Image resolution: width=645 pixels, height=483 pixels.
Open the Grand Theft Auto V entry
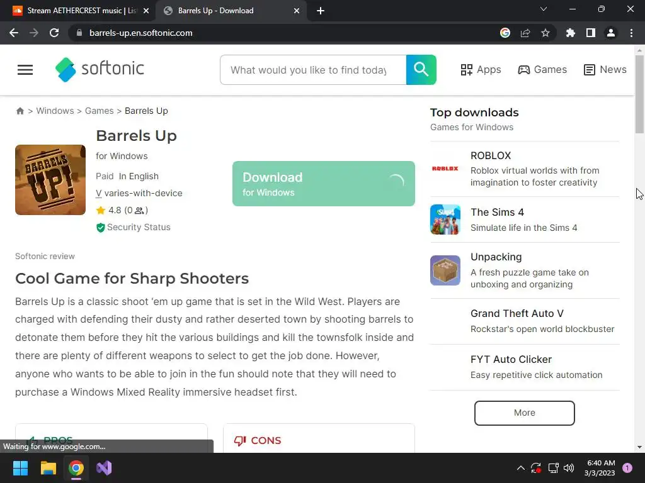[x=525, y=321]
